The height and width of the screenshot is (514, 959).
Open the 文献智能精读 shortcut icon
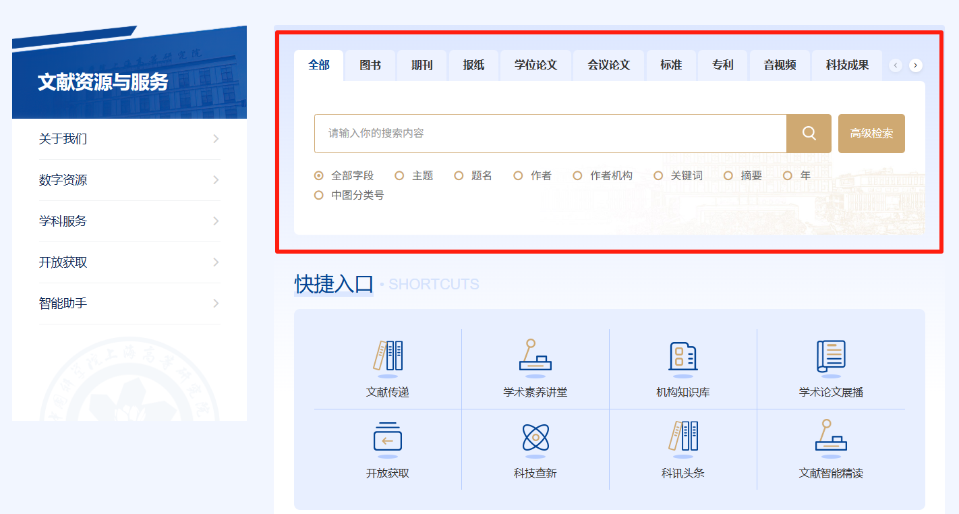point(830,438)
